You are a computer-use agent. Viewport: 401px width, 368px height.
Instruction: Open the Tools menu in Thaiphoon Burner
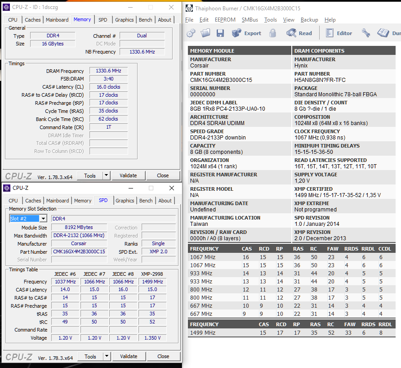[x=271, y=20]
